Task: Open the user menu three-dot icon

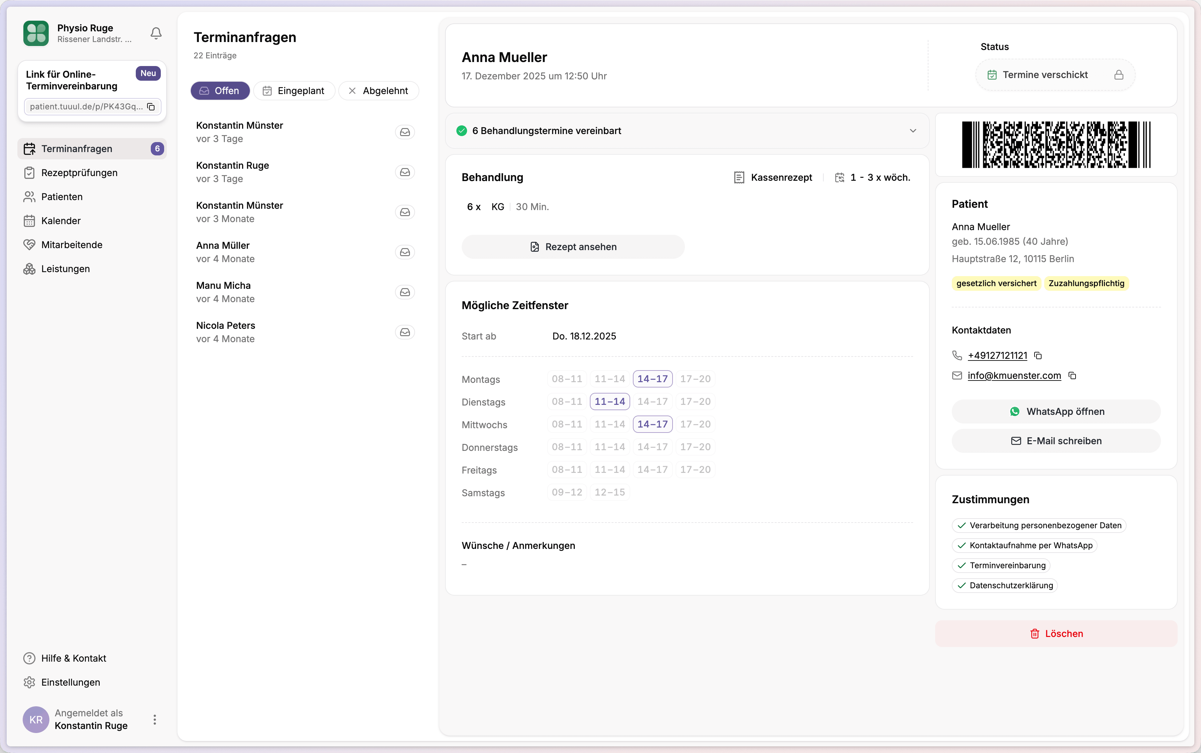Action: [155, 719]
